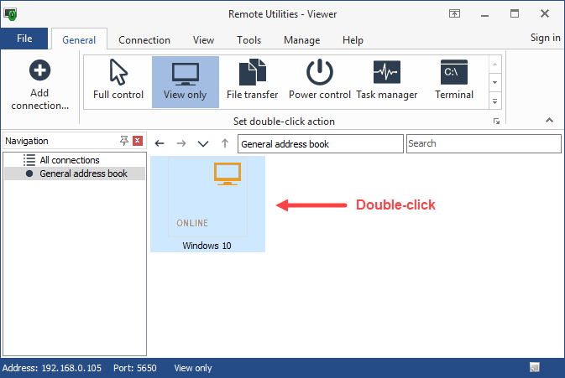Click the Sign in link

point(545,38)
